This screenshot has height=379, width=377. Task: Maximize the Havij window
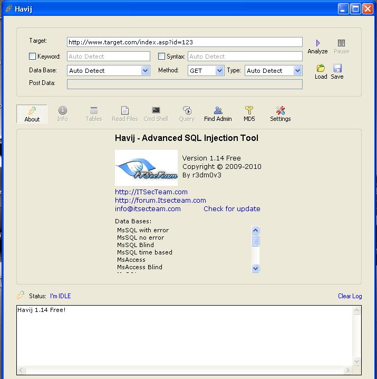pos(355,9)
